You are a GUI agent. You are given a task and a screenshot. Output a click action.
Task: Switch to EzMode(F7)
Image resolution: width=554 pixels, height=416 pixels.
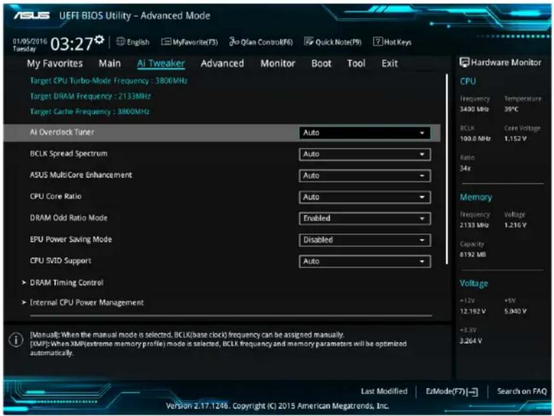coord(452,392)
